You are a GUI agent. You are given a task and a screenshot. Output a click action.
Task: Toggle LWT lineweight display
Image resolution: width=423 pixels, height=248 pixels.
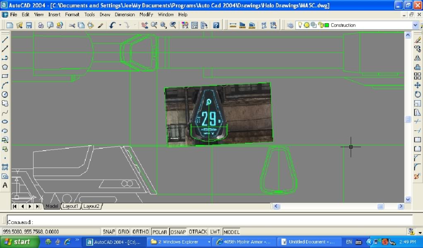click(x=215, y=232)
